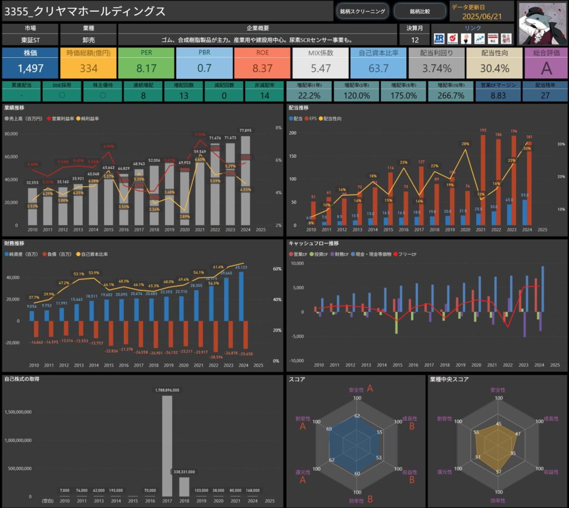Click the 株式 link icon with red bars
Screen dimensions: 569x508
(x=492, y=38)
